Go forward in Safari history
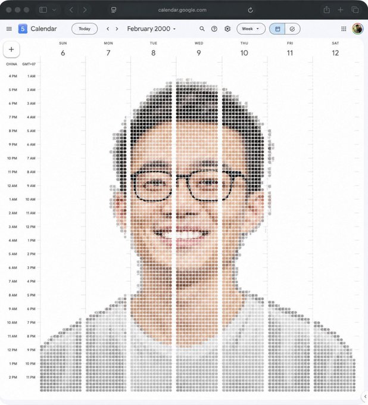Screen dimensions: 368x405 click(85, 10)
